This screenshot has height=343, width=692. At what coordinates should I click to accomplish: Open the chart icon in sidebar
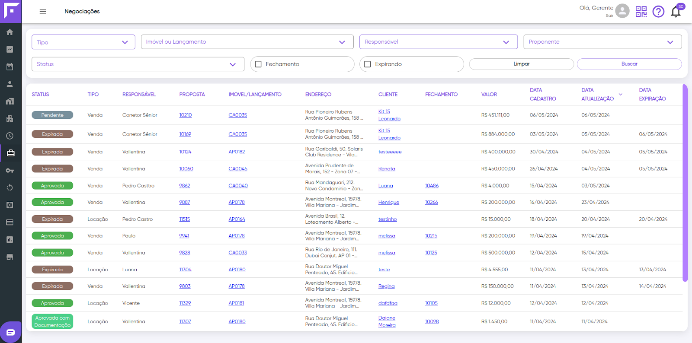click(10, 49)
